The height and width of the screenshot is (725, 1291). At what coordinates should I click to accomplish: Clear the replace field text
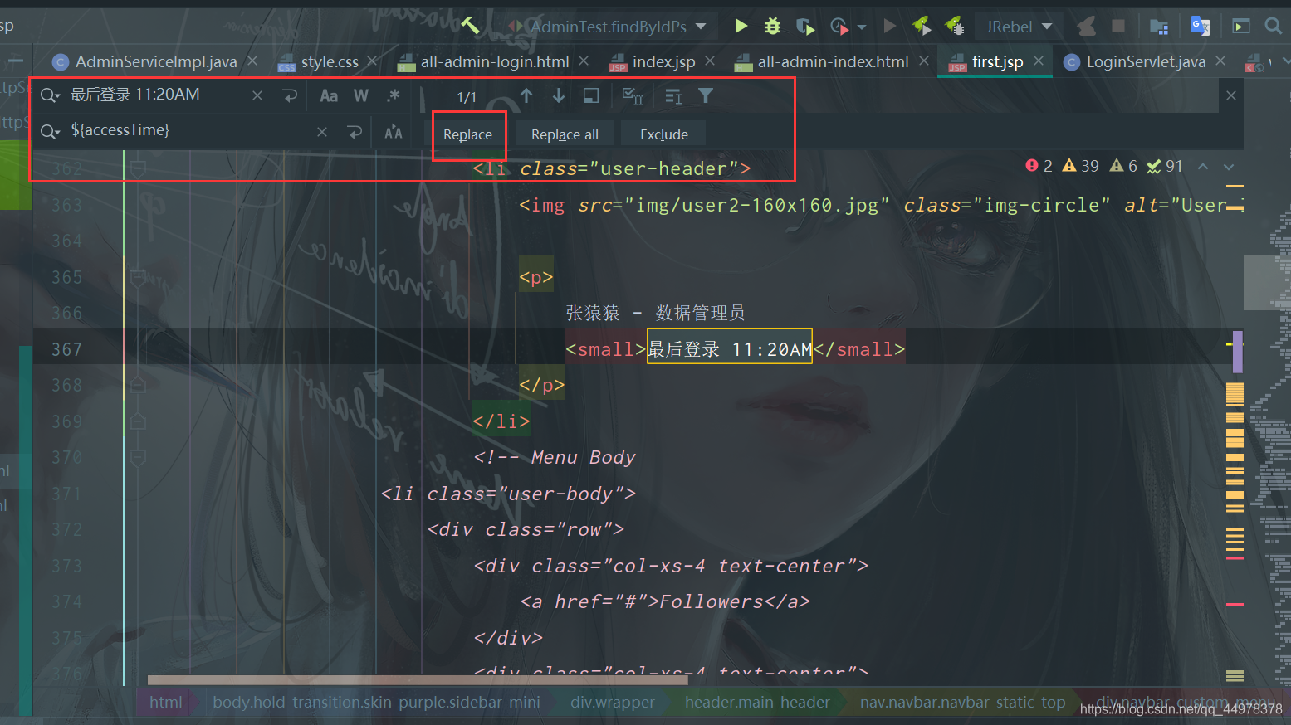(322, 132)
